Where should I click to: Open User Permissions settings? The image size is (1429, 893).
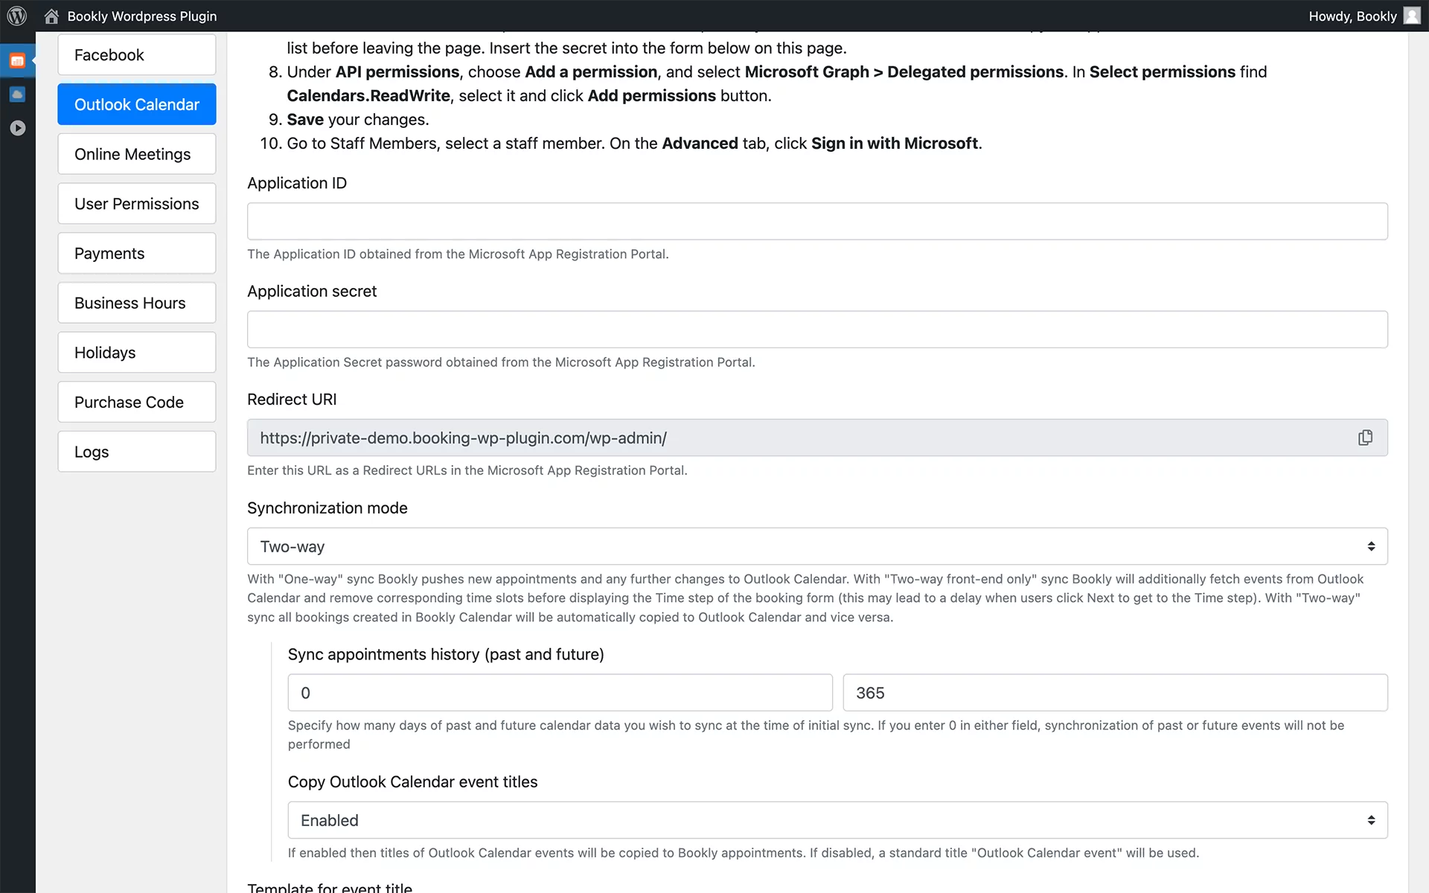[137, 204]
